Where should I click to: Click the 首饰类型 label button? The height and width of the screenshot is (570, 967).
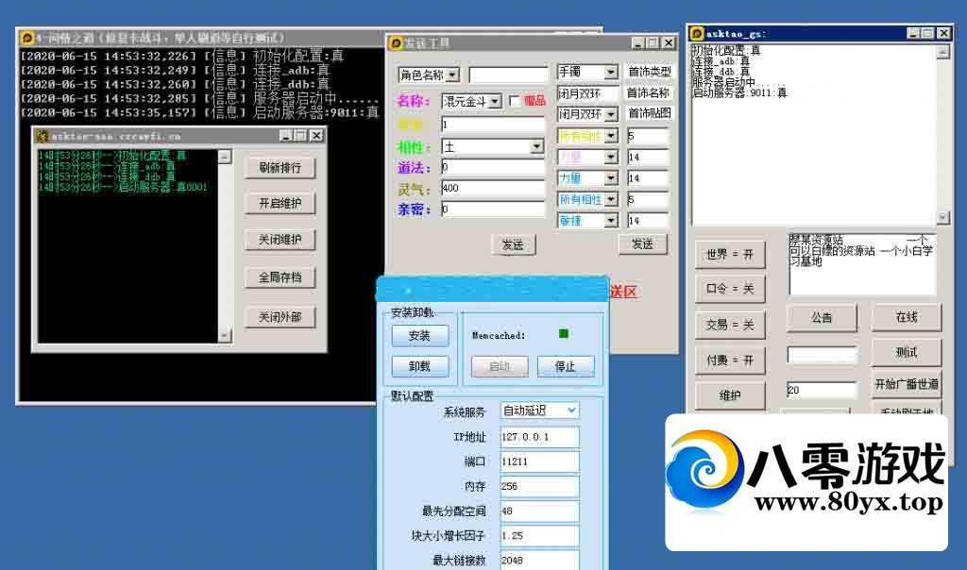point(650,72)
